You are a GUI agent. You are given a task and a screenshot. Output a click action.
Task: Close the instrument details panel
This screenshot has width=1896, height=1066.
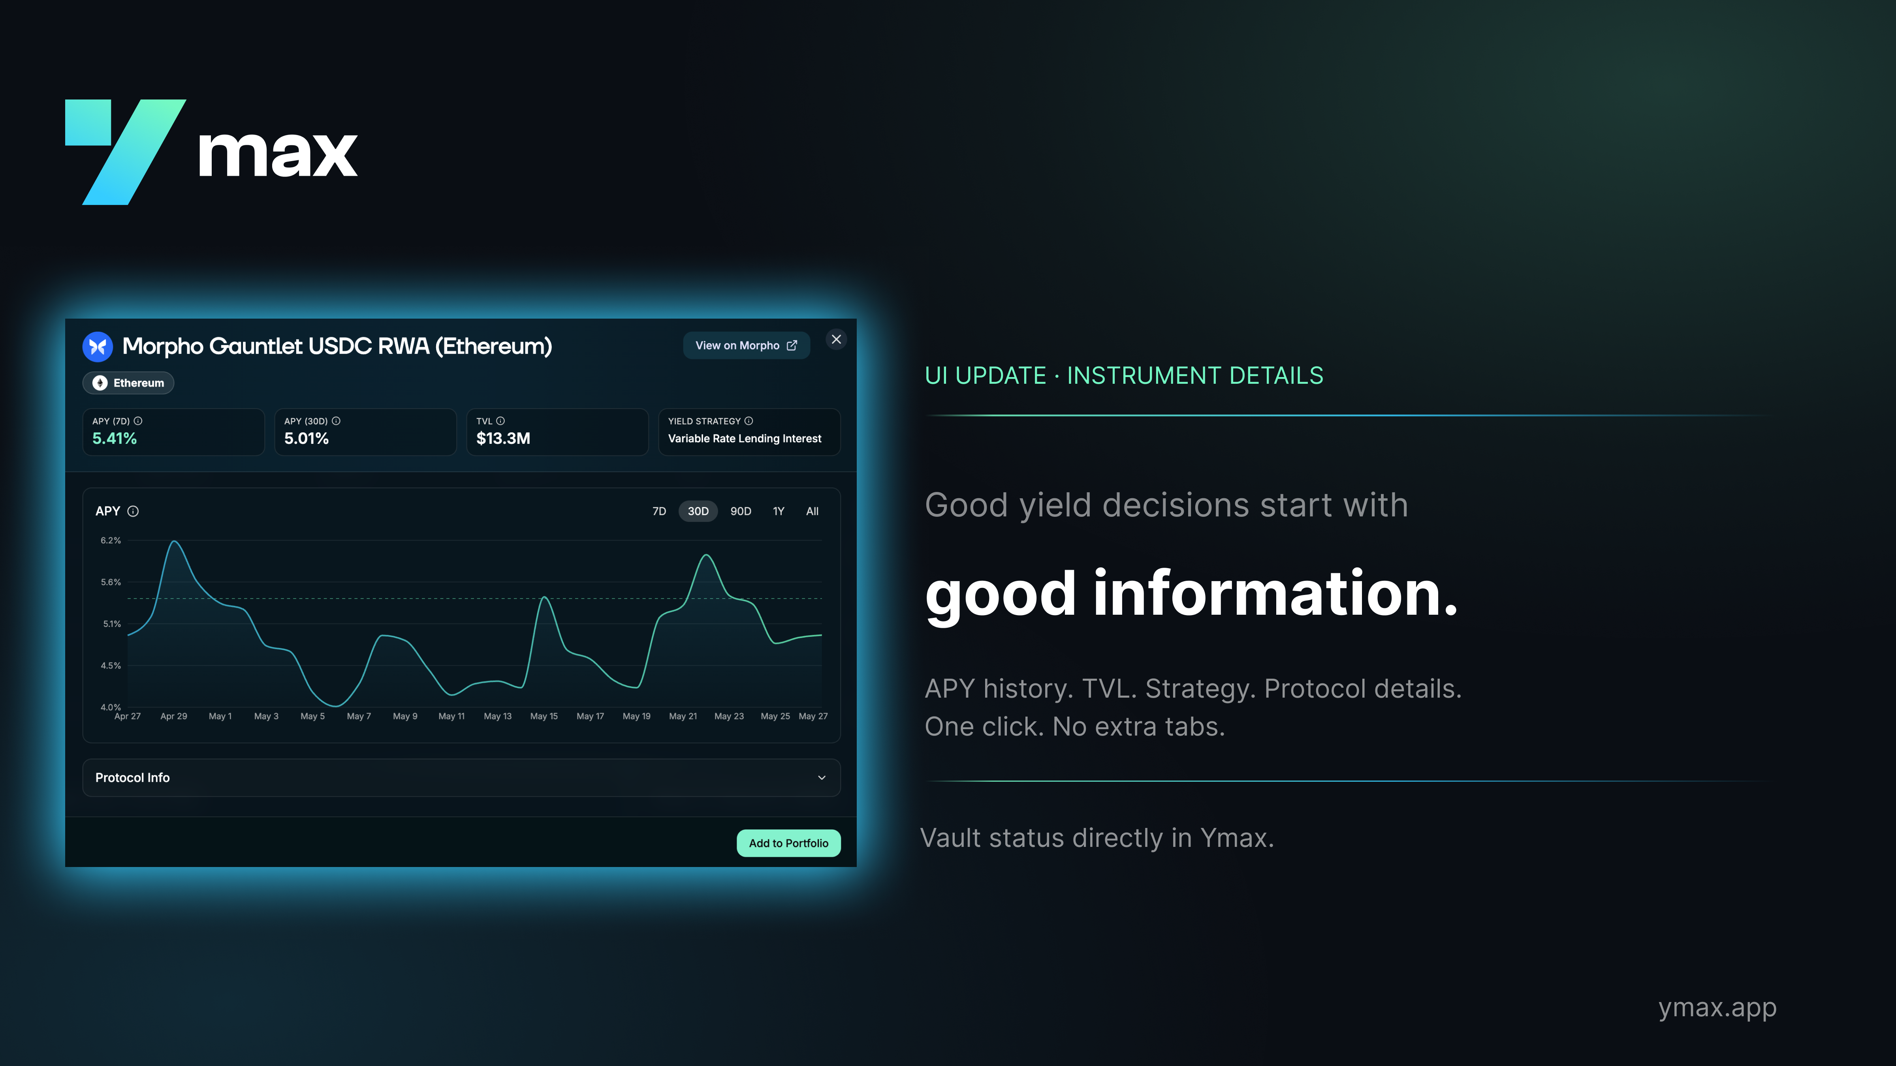[x=836, y=339]
